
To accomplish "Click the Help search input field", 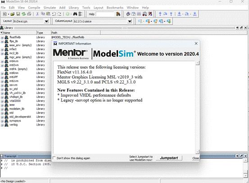I will (x=105, y=14).
